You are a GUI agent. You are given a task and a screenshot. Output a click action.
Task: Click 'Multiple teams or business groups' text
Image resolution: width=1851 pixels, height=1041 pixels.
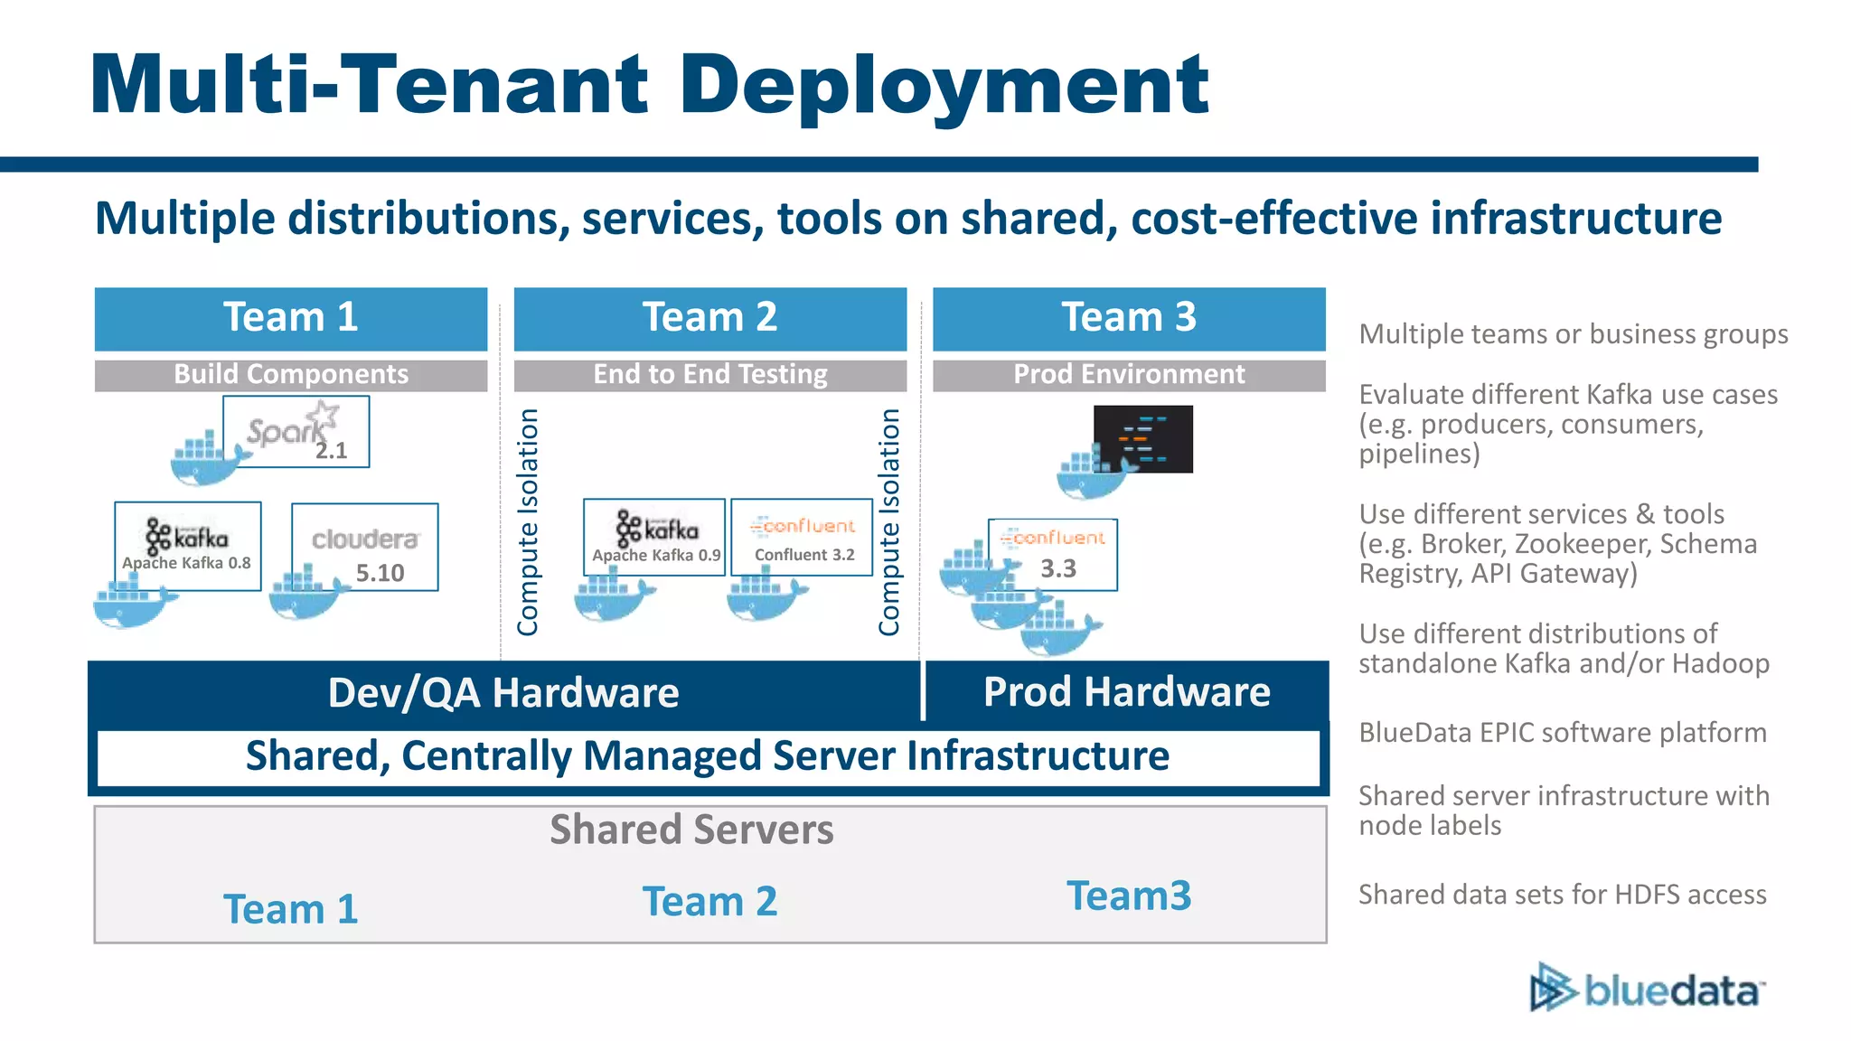tap(1574, 334)
